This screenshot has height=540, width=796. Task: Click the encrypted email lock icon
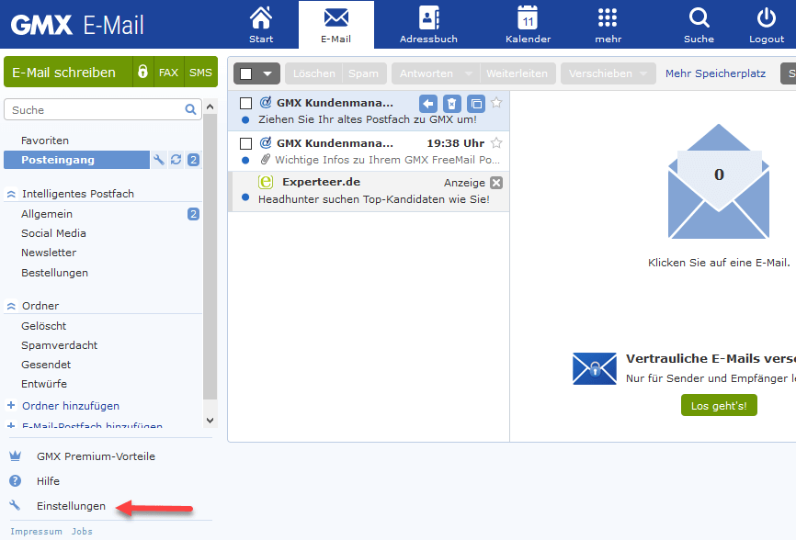[142, 73]
